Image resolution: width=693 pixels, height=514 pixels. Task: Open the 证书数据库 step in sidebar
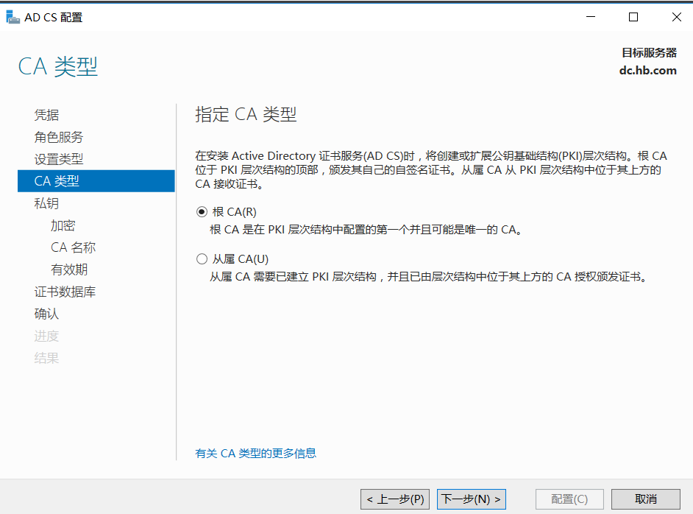65,292
